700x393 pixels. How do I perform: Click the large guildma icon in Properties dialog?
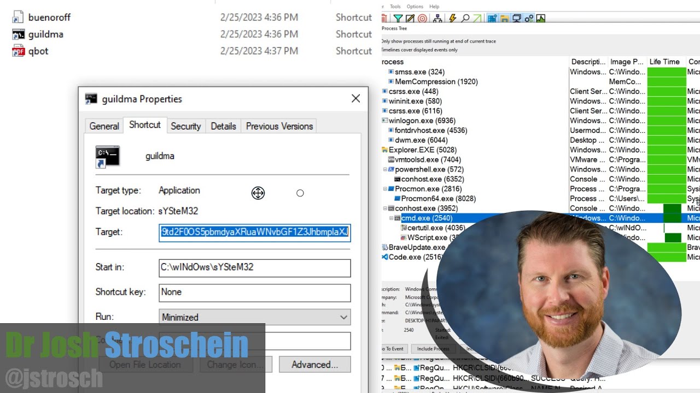coord(108,156)
